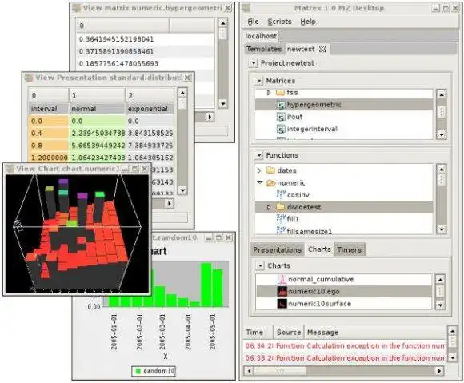Collapse the Functions section
This screenshot has width=464, height=383.
[x=258, y=155]
